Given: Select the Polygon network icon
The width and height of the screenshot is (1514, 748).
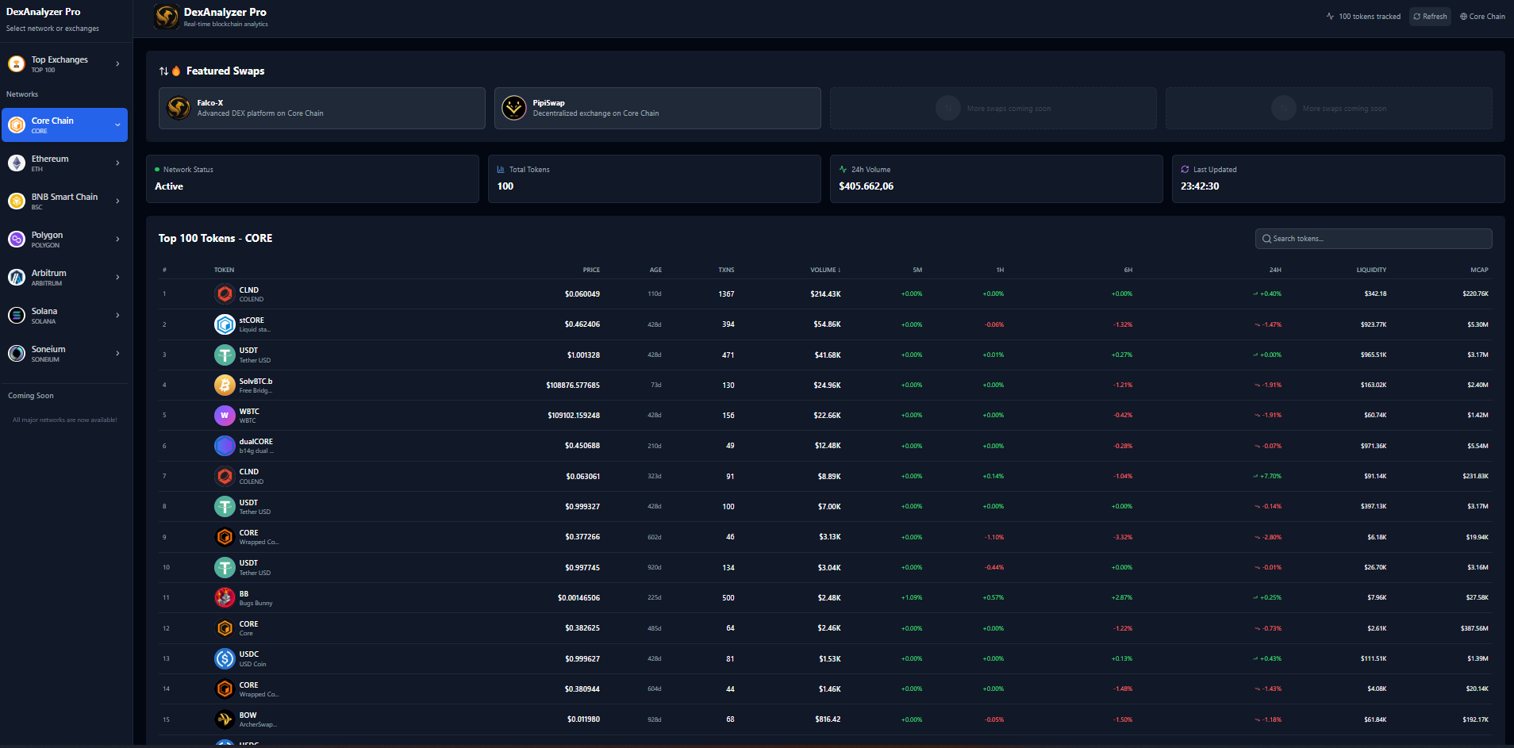Looking at the screenshot, I should (17, 239).
